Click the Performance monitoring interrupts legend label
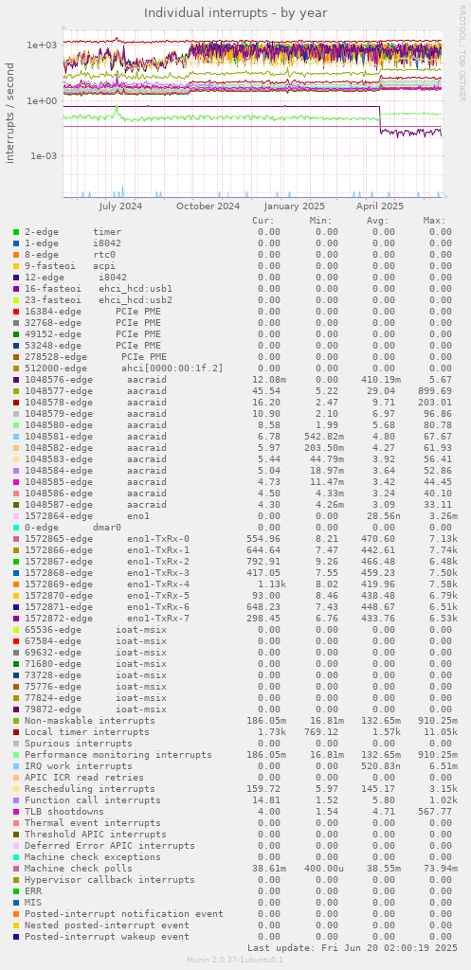This screenshot has width=471, height=970. pyautogui.click(x=118, y=755)
